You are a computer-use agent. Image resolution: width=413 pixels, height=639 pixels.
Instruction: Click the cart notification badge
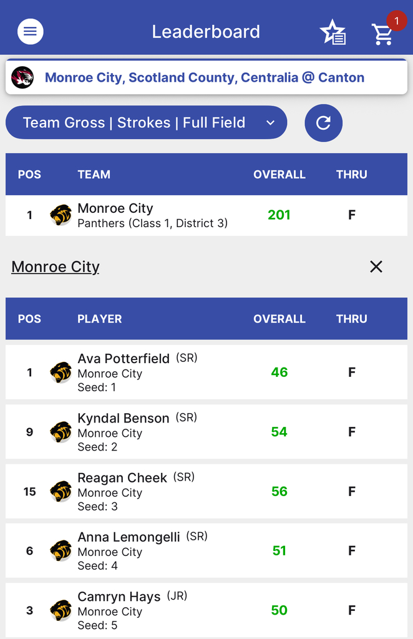[x=397, y=21]
